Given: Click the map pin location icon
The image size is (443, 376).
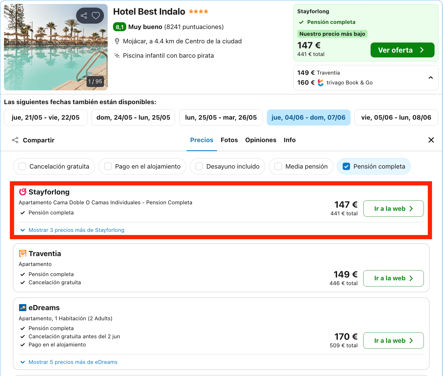Looking at the screenshot, I should point(117,41).
